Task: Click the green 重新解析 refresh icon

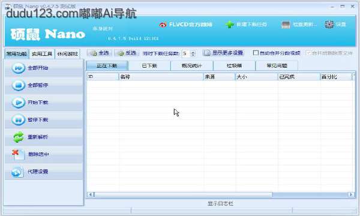Action: click(19, 137)
